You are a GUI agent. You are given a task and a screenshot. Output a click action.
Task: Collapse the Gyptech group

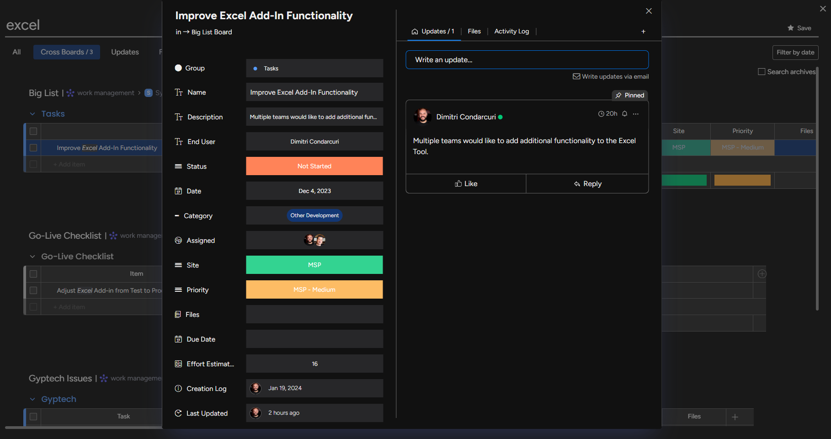[x=32, y=399]
